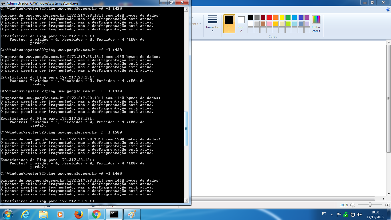391x220 pixels.
Task: Switch to Paint via taskbar icon
Action: 132,214
